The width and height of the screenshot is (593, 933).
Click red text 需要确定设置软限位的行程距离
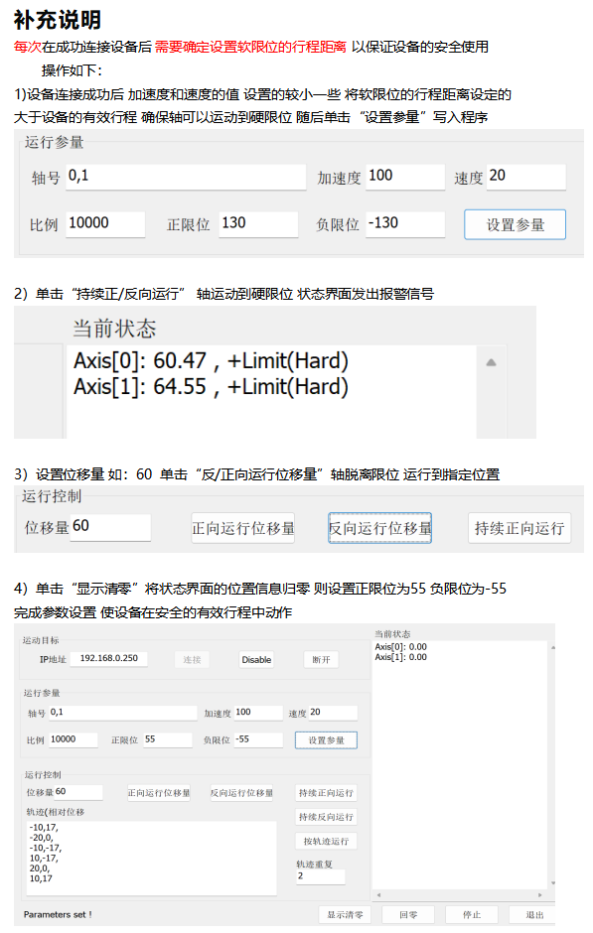(250, 47)
